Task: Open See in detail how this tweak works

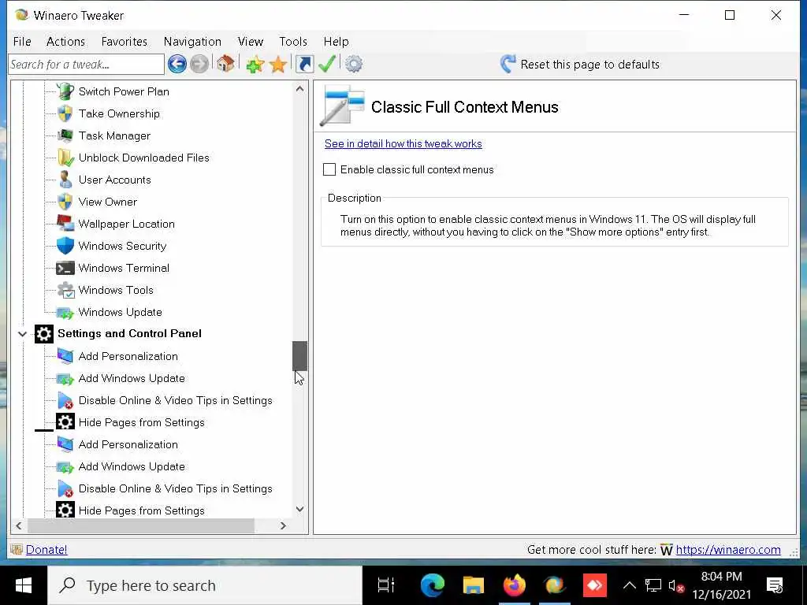Action: point(403,143)
